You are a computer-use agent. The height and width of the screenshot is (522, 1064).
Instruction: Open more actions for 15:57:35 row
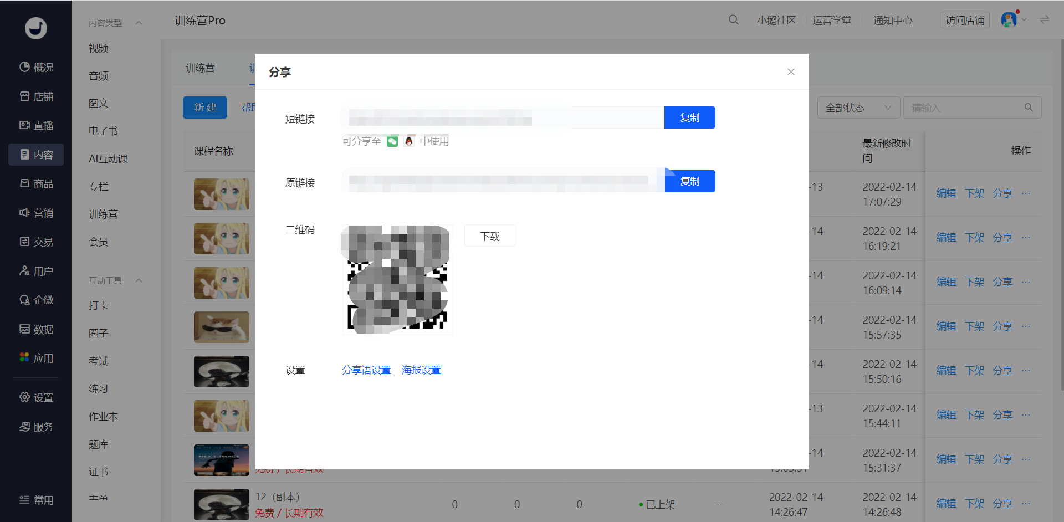pyautogui.click(x=1026, y=326)
